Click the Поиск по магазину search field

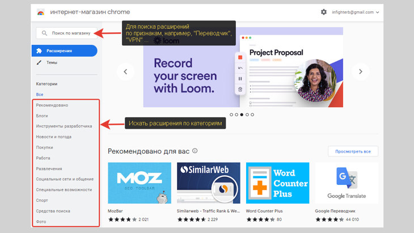point(66,33)
